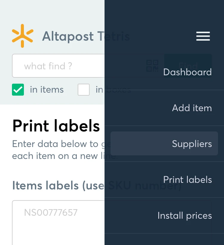This screenshot has width=224, height=245.
Task: Close the hamburger navigation menu
Action: pyautogui.click(x=203, y=36)
